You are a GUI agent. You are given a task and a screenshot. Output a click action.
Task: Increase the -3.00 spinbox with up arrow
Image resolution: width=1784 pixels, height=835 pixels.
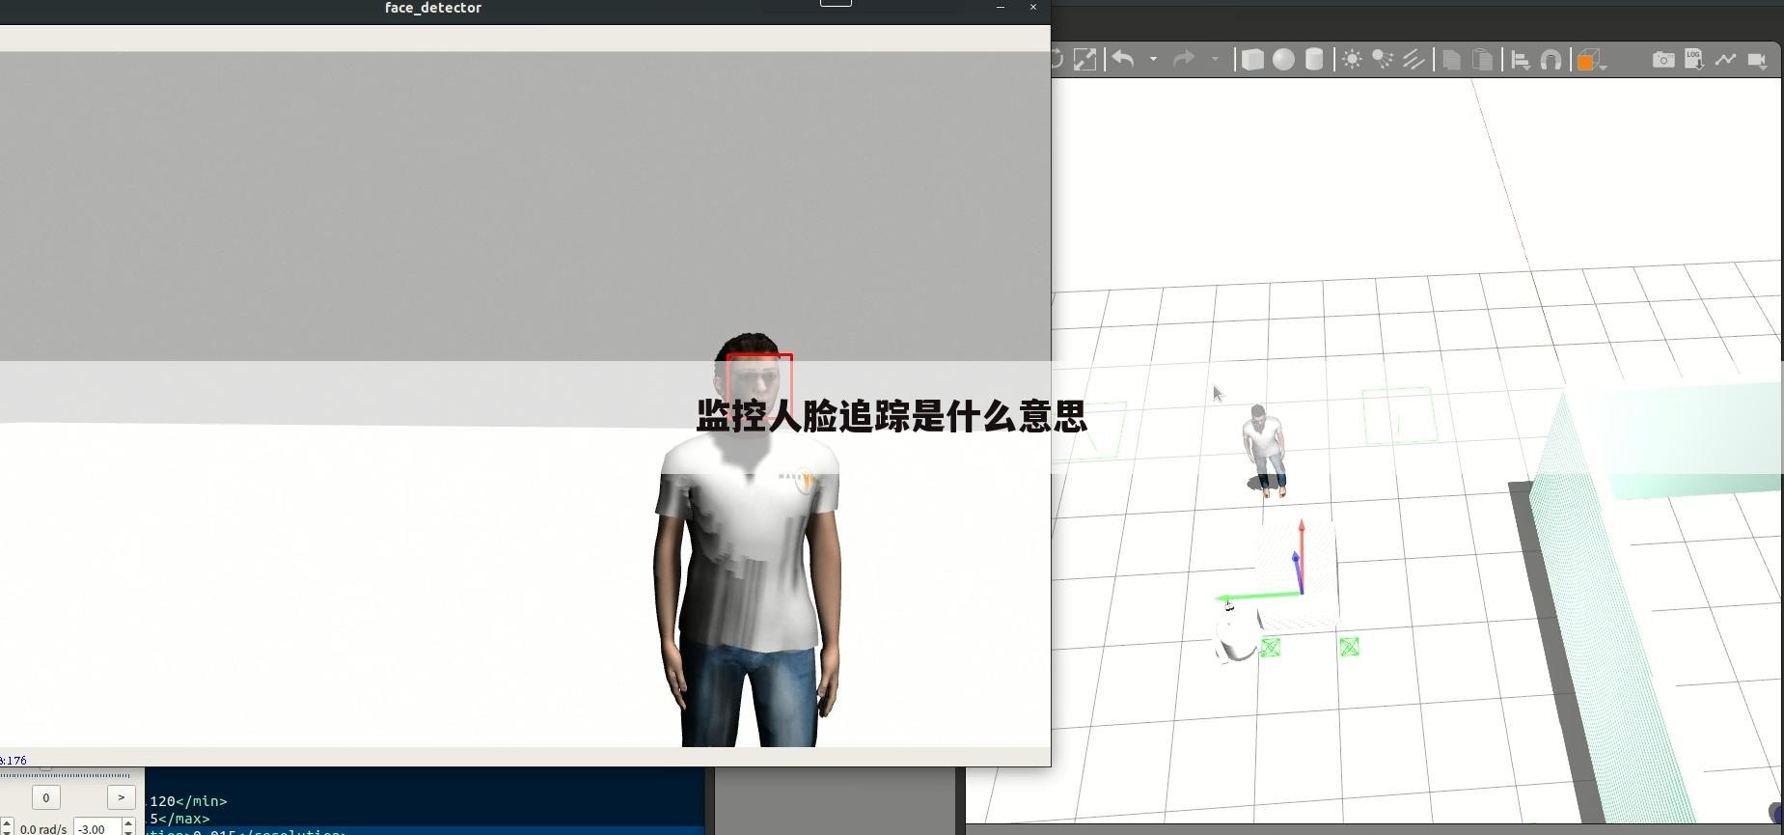pos(128,823)
